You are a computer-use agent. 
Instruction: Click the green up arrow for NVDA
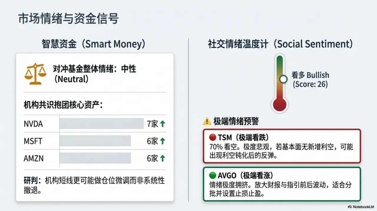coord(163,124)
